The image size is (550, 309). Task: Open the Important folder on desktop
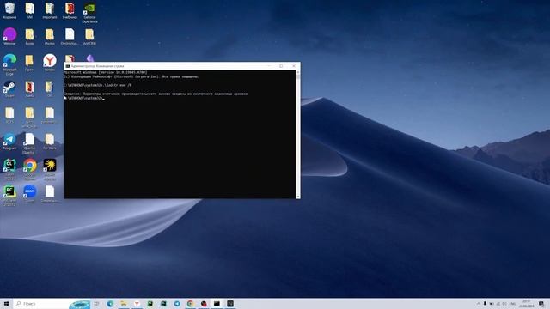[50, 10]
